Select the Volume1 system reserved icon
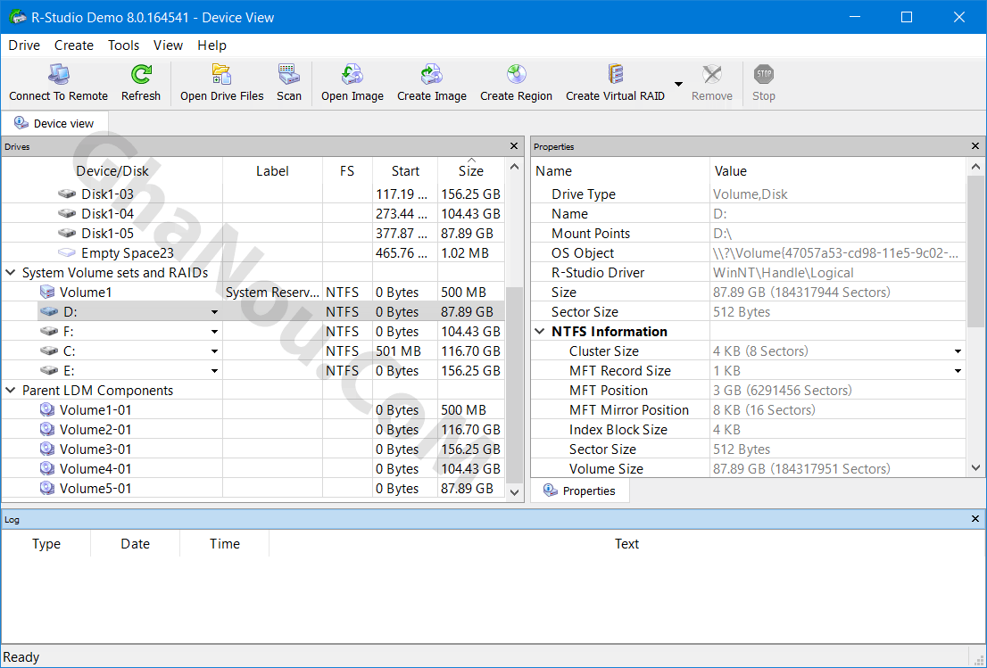The height and width of the screenshot is (668, 987). 47,292
